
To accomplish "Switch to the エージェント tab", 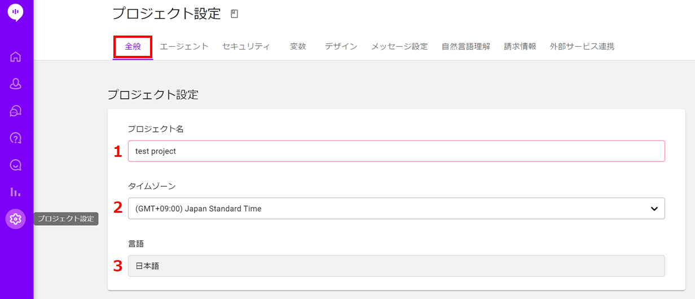I will tap(184, 47).
